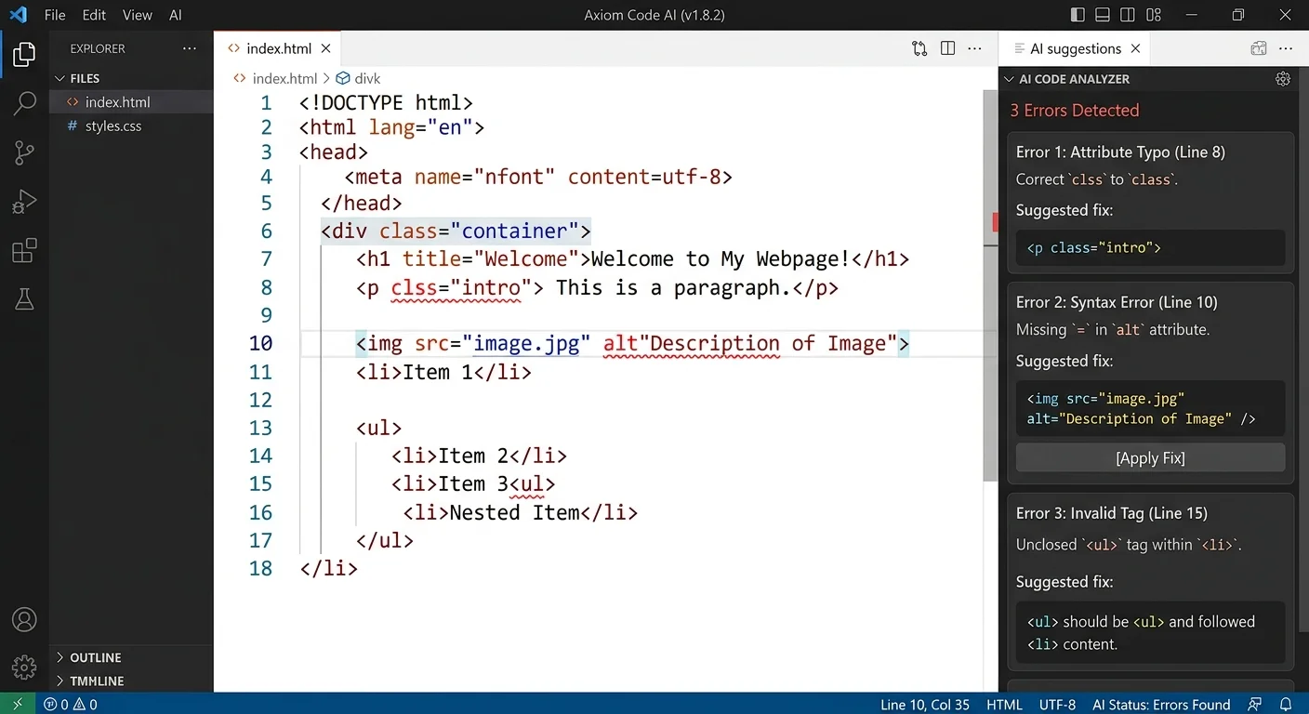This screenshot has width=1309, height=714.
Task: Click the red error marker in scrollbar
Action: point(995,222)
